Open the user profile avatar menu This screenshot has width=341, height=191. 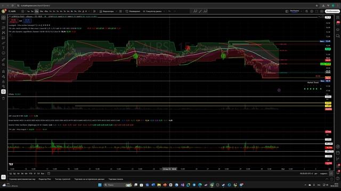(4, 11)
